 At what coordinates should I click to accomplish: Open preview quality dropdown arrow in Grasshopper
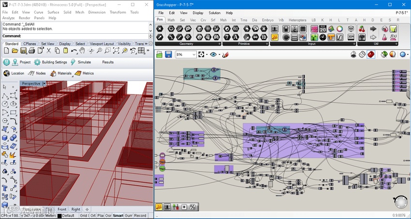click(x=408, y=55)
